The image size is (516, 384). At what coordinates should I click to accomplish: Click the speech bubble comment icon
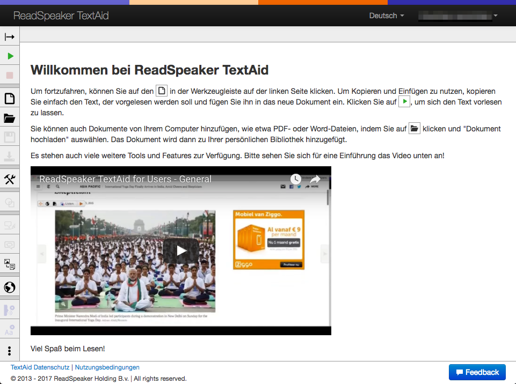coord(10,245)
